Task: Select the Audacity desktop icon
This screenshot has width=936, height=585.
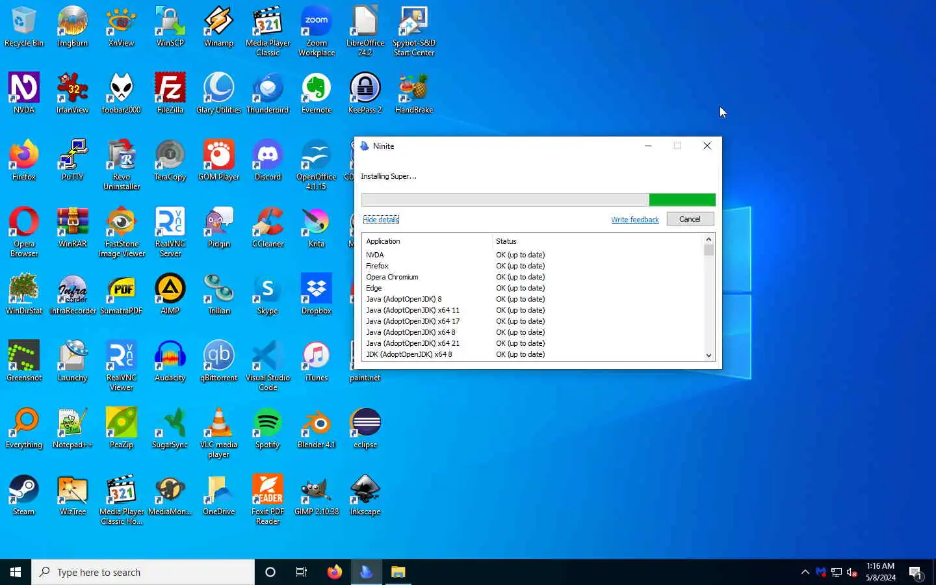Action: (170, 361)
